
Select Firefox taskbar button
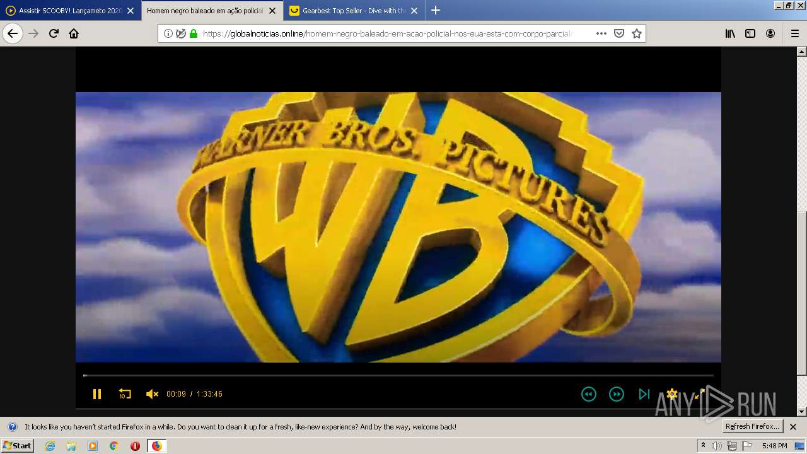coord(156,446)
